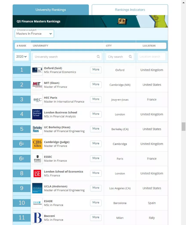Click More for UCLA (Anderson)
This screenshot has height=225, width=186.
click(x=96, y=188)
